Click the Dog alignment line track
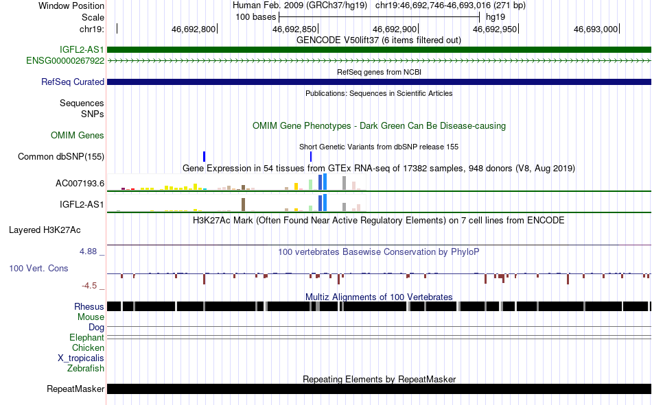The height and width of the screenshot is (405, 652). click(380, 327)
